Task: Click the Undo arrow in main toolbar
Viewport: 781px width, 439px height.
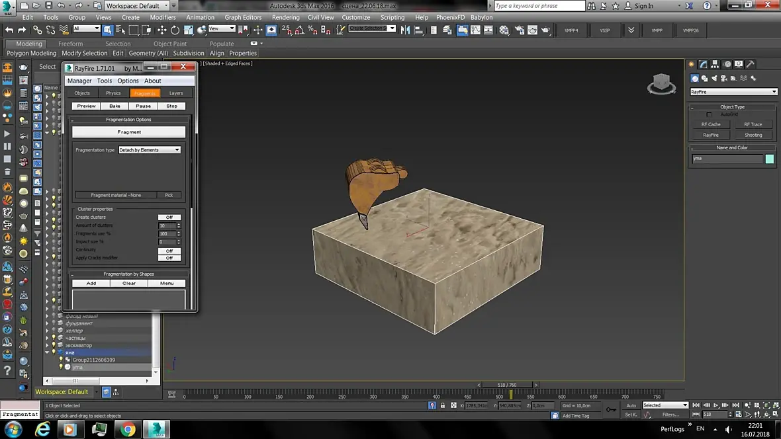Action: 9,30
